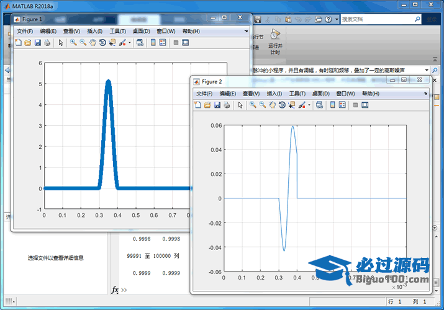Open 窗口(W) menu in Figure 2
Viewport: 444px width, 310px height.
(345, 94)
